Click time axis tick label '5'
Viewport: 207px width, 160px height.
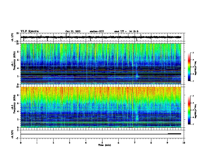pyautogui.click(x=102, y=143)
